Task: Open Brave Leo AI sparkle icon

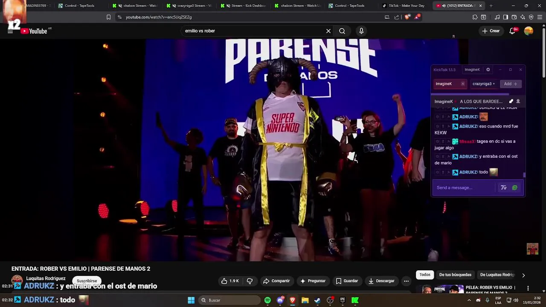Action: pyautogui.click(x=523, y=17)
